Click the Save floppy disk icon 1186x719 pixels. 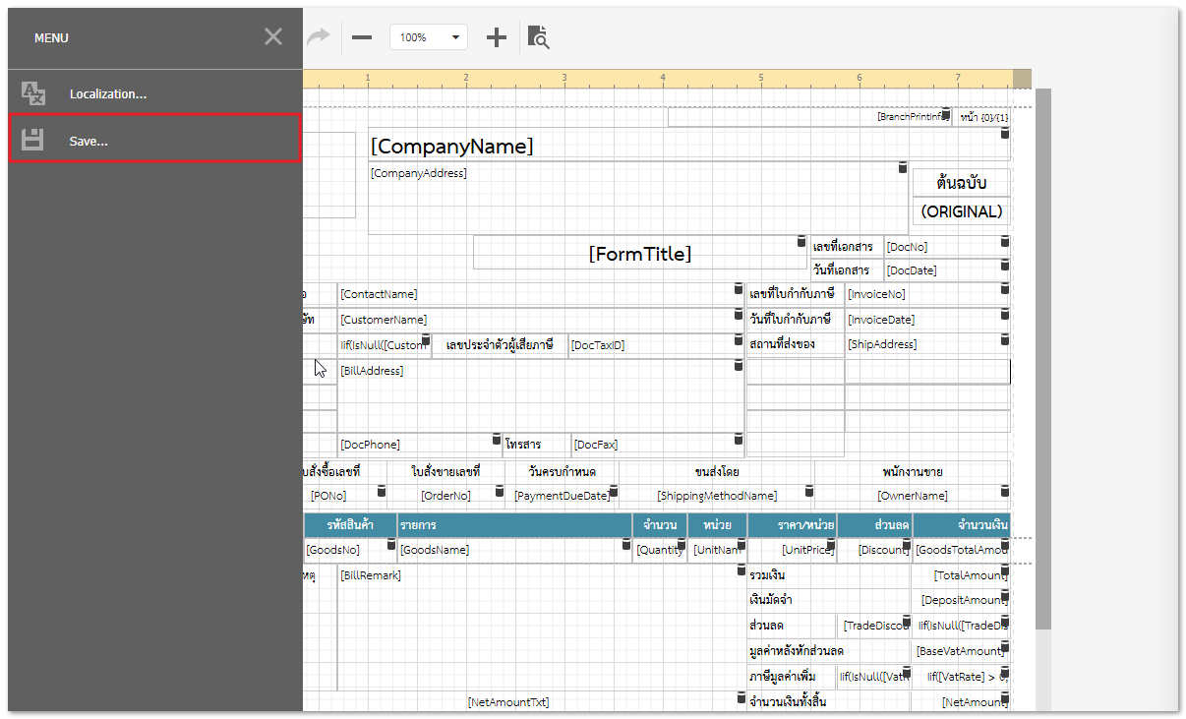pos(33,140)
